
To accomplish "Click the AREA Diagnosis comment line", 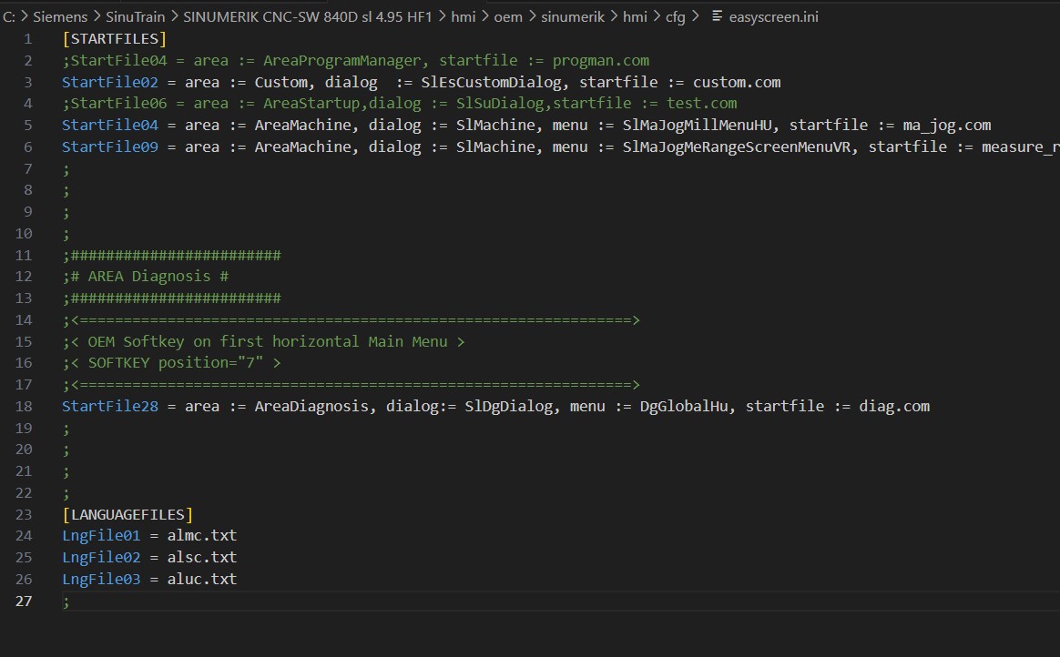I will pos(146,277).
